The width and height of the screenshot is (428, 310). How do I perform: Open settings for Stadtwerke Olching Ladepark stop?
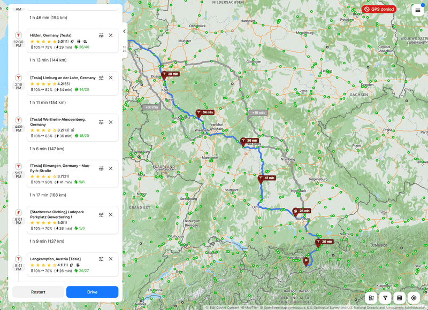(101, 214)
